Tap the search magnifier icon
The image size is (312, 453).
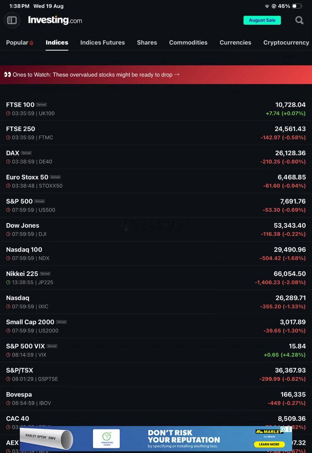299,20
